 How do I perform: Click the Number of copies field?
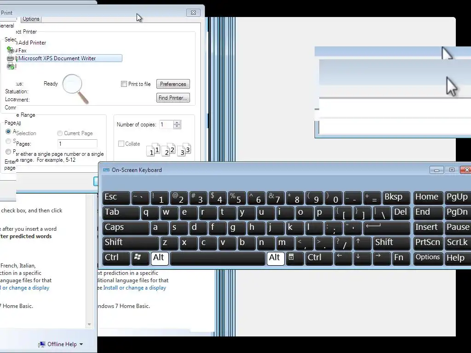[x=166, y=125]
